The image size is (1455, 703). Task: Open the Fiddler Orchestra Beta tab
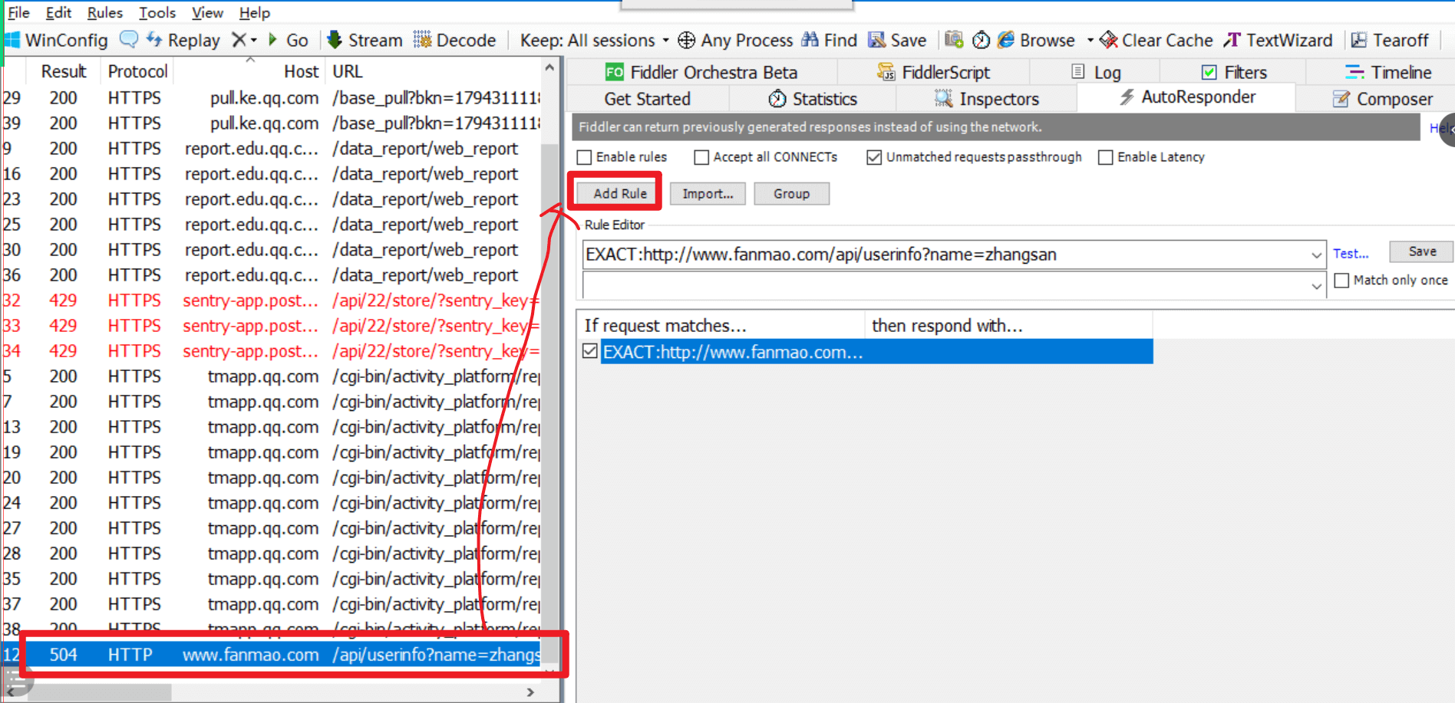coord(701,72)
